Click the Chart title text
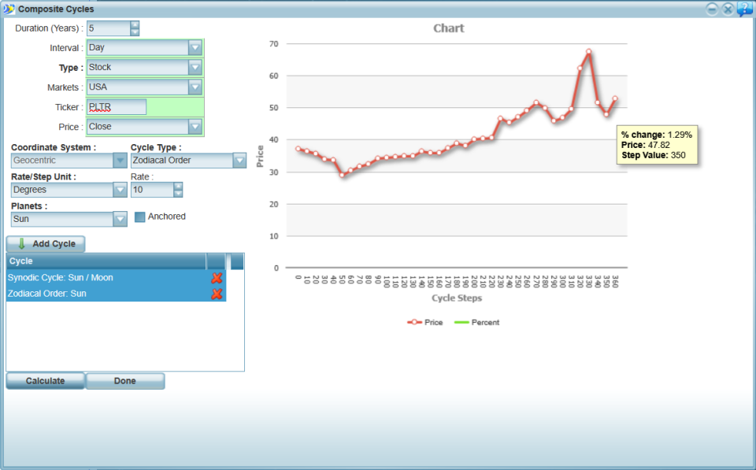 [x=449, y=28]
